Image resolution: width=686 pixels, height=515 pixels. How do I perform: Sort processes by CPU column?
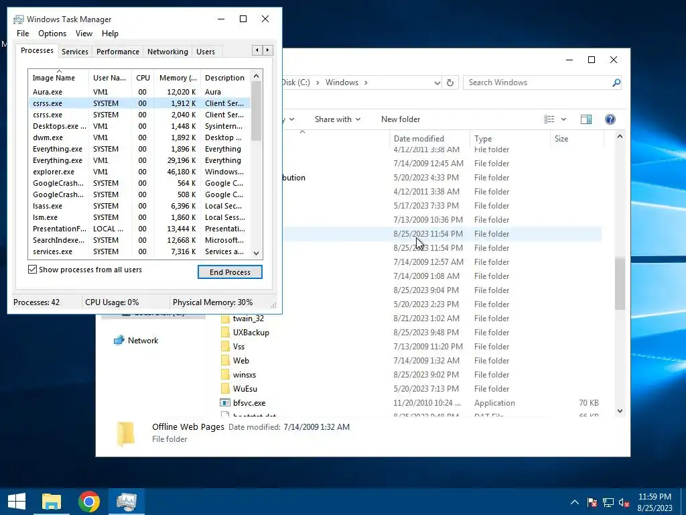pyautogui.click(x=143, y=78)
